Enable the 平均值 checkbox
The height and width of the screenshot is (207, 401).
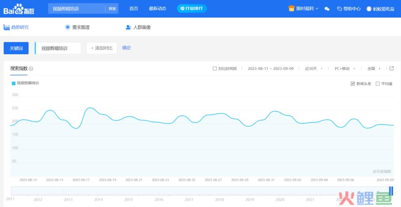click(x=378, y=84)
